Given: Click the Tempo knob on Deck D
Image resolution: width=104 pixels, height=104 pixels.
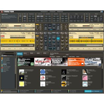Looking at the screenshot, I should coord(101,37).
